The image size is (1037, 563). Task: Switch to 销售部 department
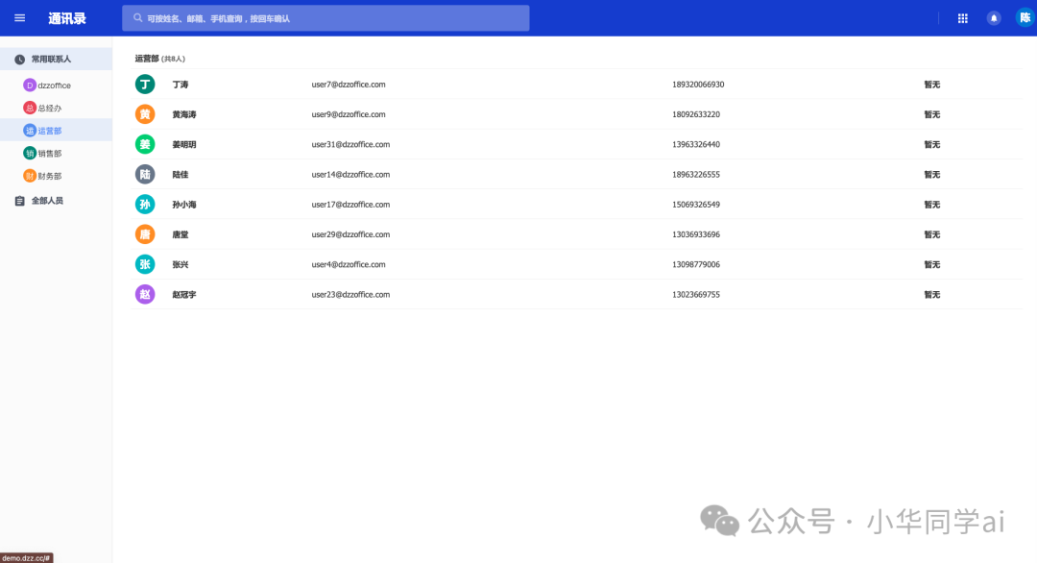49,154
